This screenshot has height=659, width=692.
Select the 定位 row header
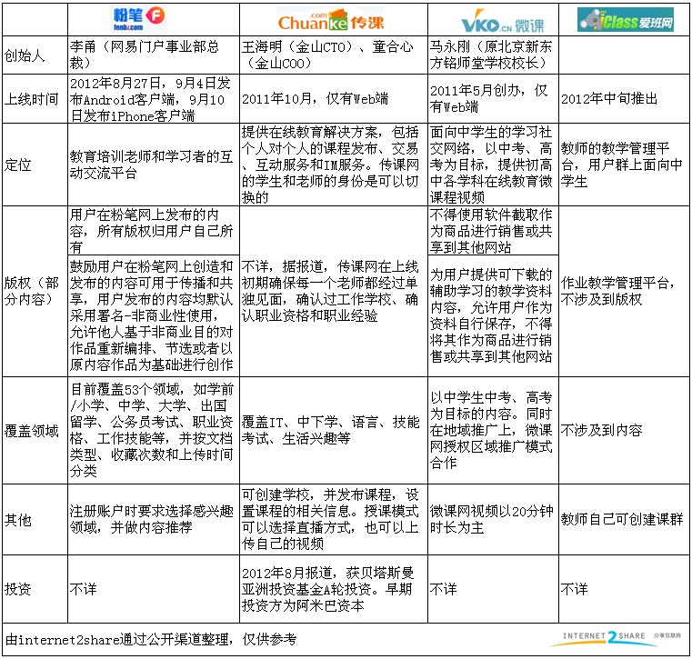pyautogui.click(x=35, y=165)
